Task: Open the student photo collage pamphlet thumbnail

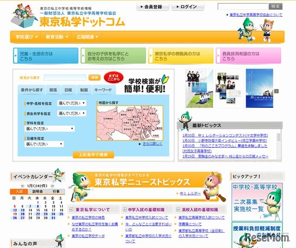Action: (x=229, y=88)
